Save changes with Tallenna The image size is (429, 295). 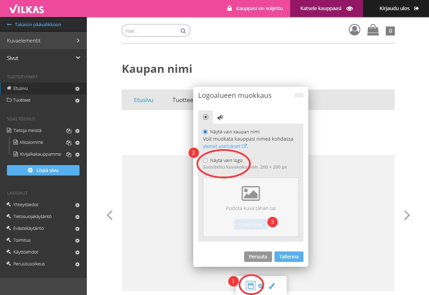click(x=289, y=257)
